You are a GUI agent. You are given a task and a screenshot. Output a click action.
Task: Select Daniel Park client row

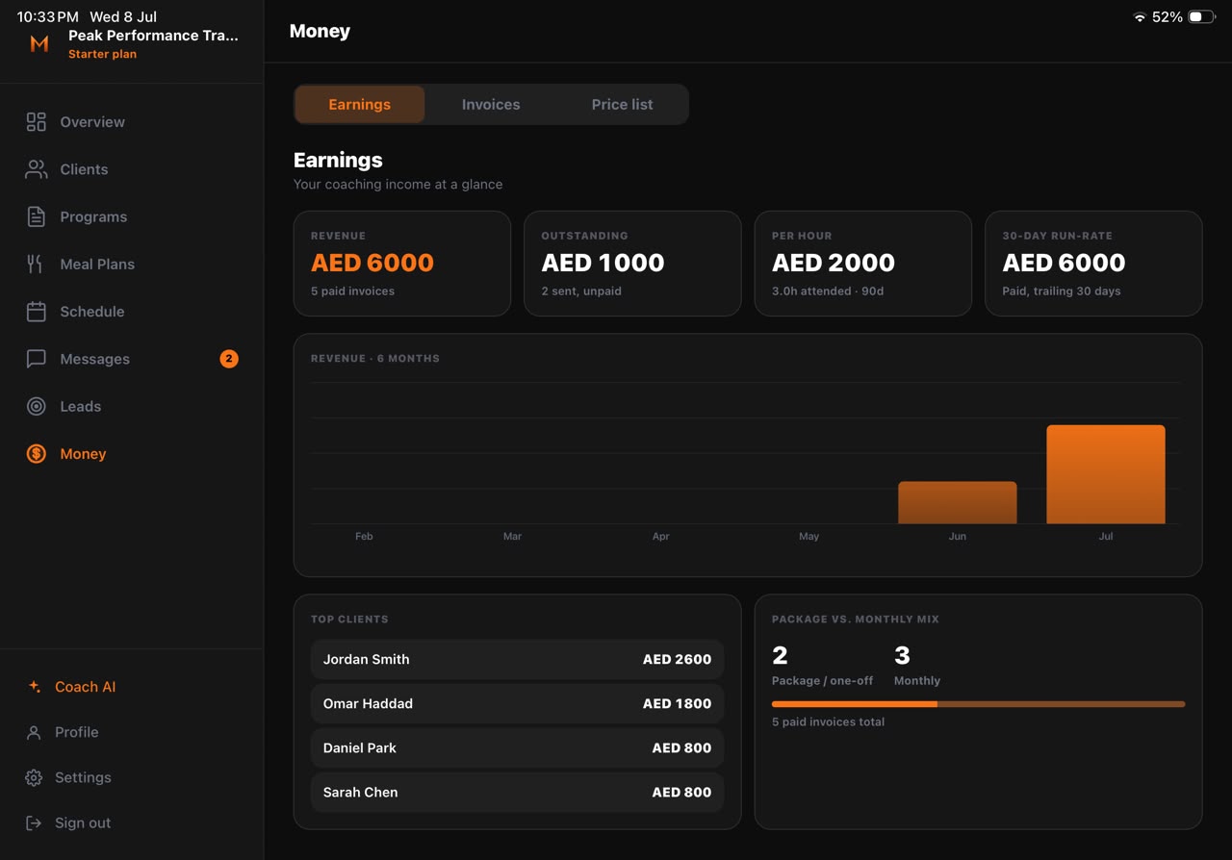(517, 748)
